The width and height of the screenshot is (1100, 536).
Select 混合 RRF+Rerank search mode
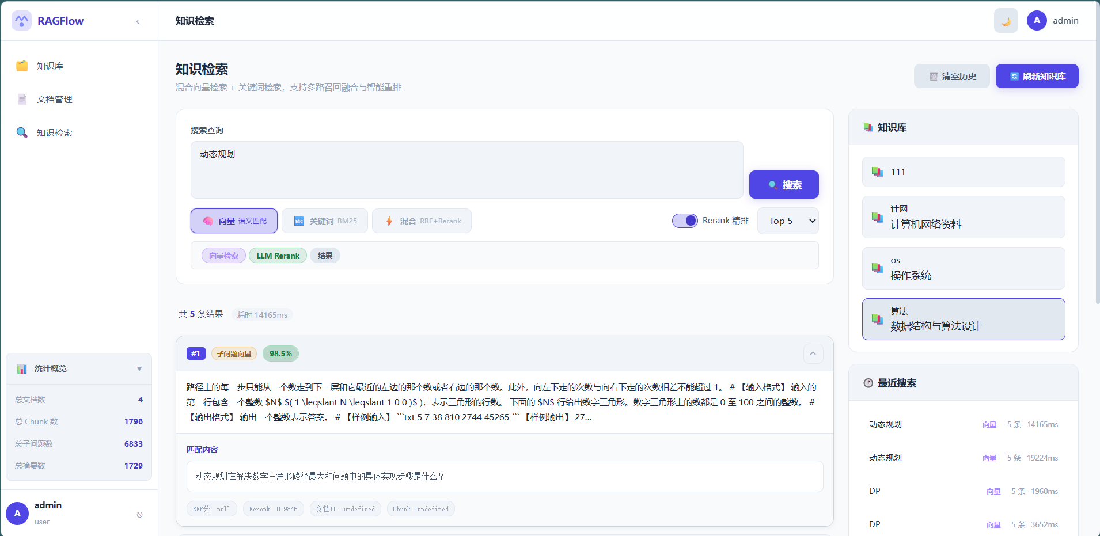point(422,221)
